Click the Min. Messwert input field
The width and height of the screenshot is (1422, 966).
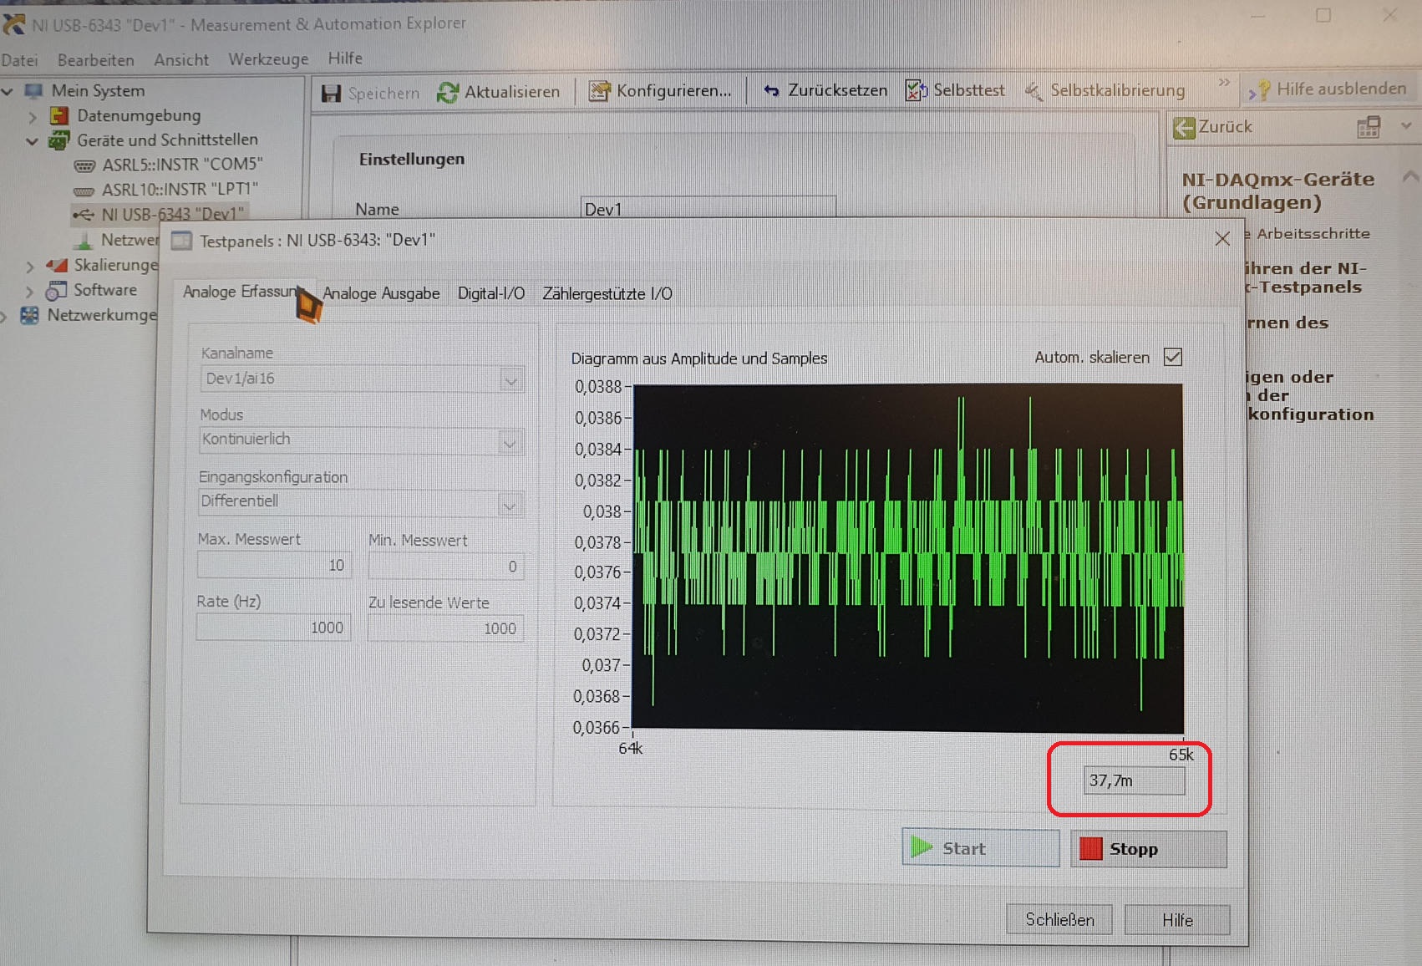click(x=445, y=567)
